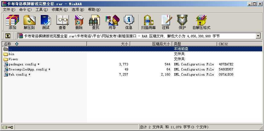Image resolution: width=264 pixels, height=131 pixels.
Task: Open the File (文件) menu
Action: coord(9,10)
